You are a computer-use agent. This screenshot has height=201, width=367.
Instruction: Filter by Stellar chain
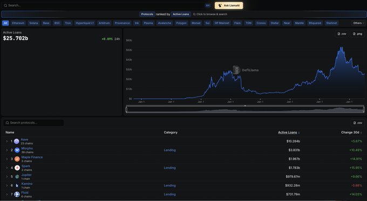pyautogui.click(x=275, y=23)
